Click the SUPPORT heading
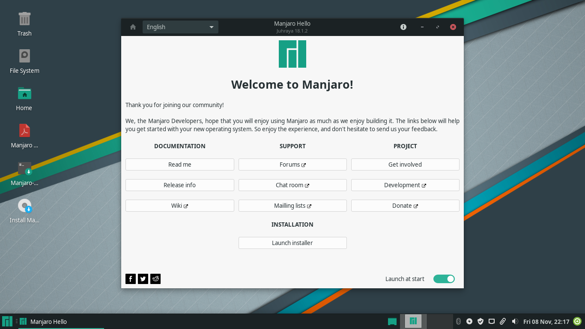 coord(292,146)
